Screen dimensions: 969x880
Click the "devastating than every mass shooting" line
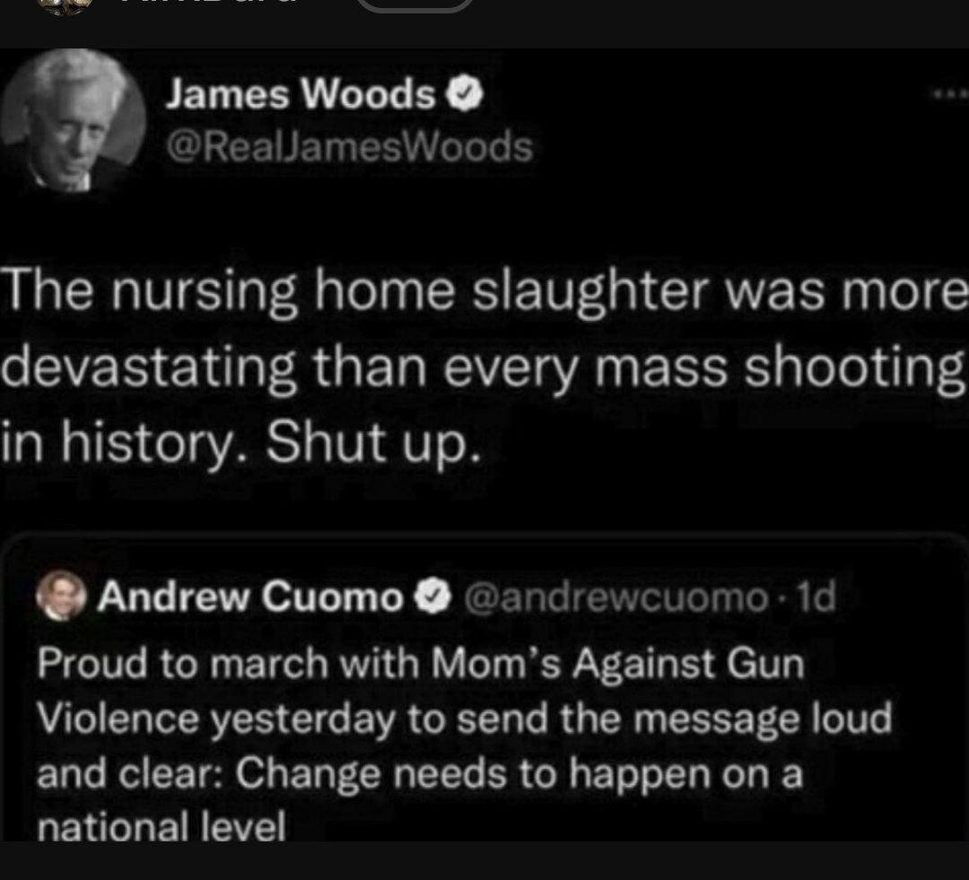click(483, 369)
